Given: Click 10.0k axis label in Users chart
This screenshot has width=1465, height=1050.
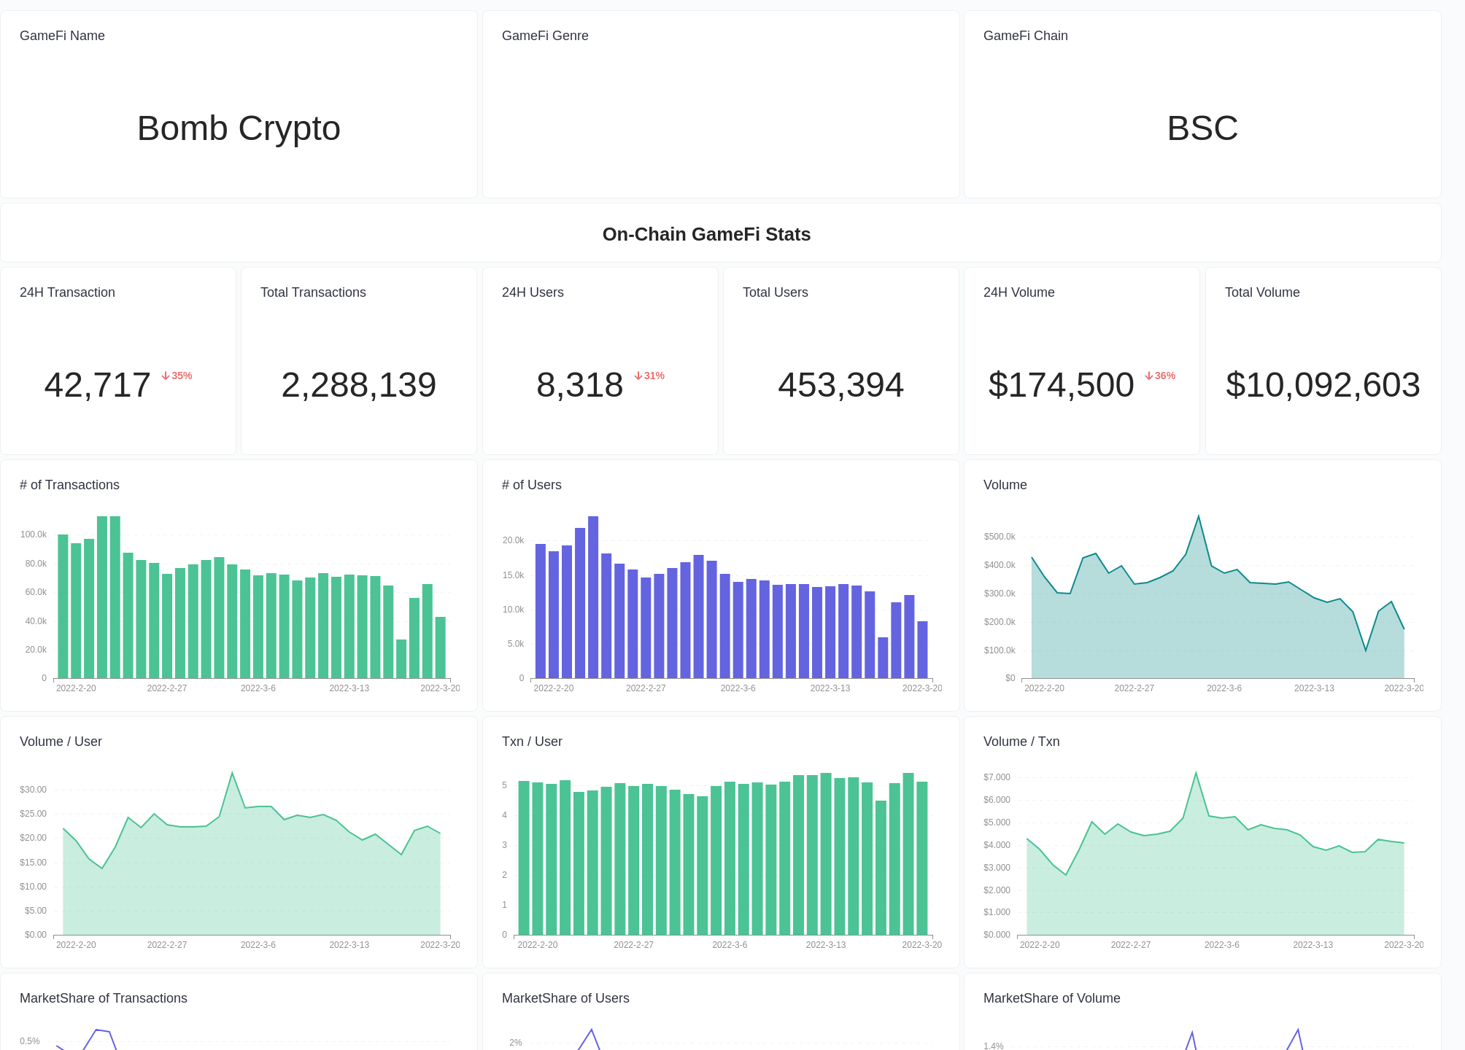Looking at the screenshot, I should point(513,610).
